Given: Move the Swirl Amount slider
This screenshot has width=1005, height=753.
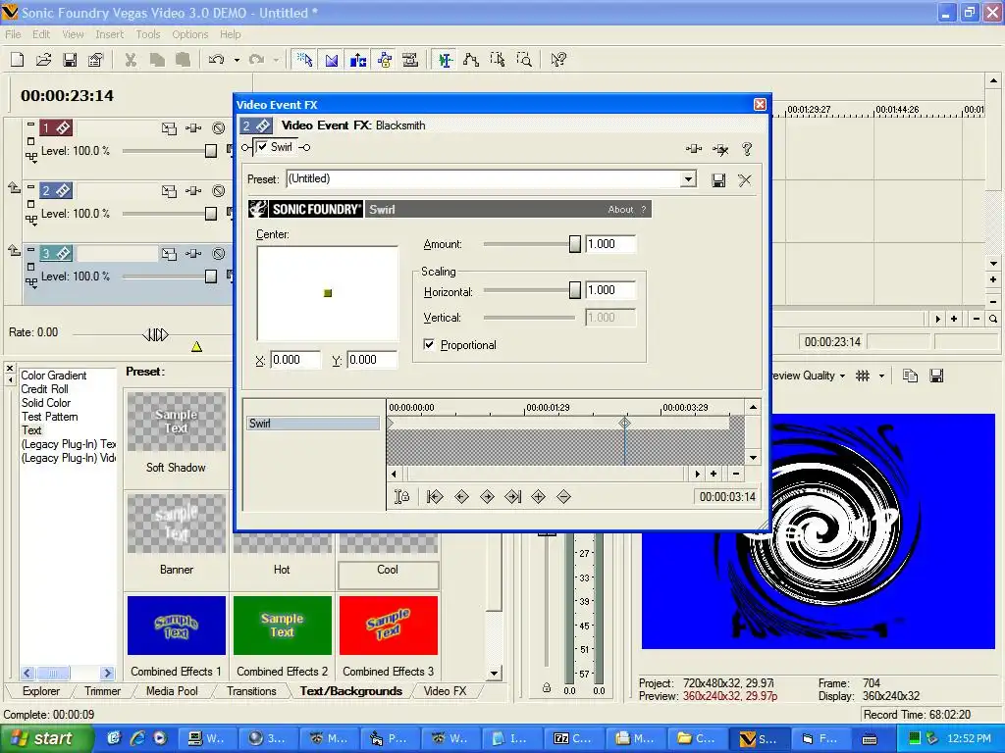Looking at the screenshot, I should tap(574, 244).
